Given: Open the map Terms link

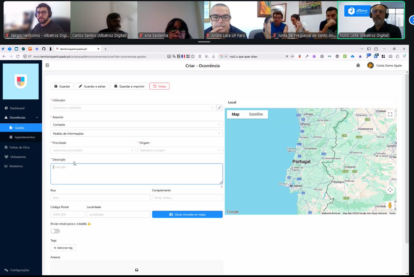Looking at the screenshot, I should point(392,213).
